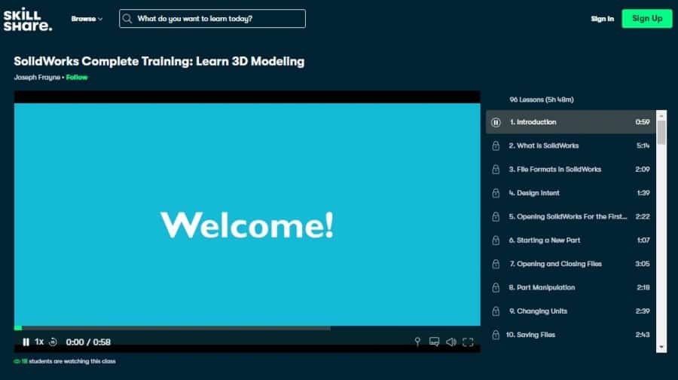This screenshot has height=380, width=678.
Task: Click the lock icon for Changing Units
Action: point(496,311)
